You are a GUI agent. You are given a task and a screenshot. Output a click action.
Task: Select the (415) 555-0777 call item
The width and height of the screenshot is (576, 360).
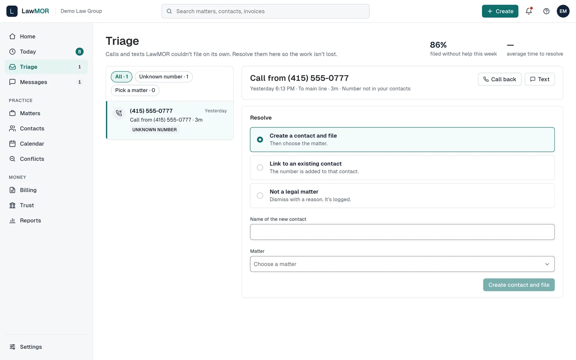point(170,120)
